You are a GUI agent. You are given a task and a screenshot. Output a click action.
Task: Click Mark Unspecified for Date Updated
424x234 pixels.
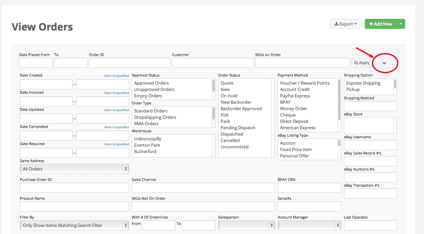pos(116,110)
